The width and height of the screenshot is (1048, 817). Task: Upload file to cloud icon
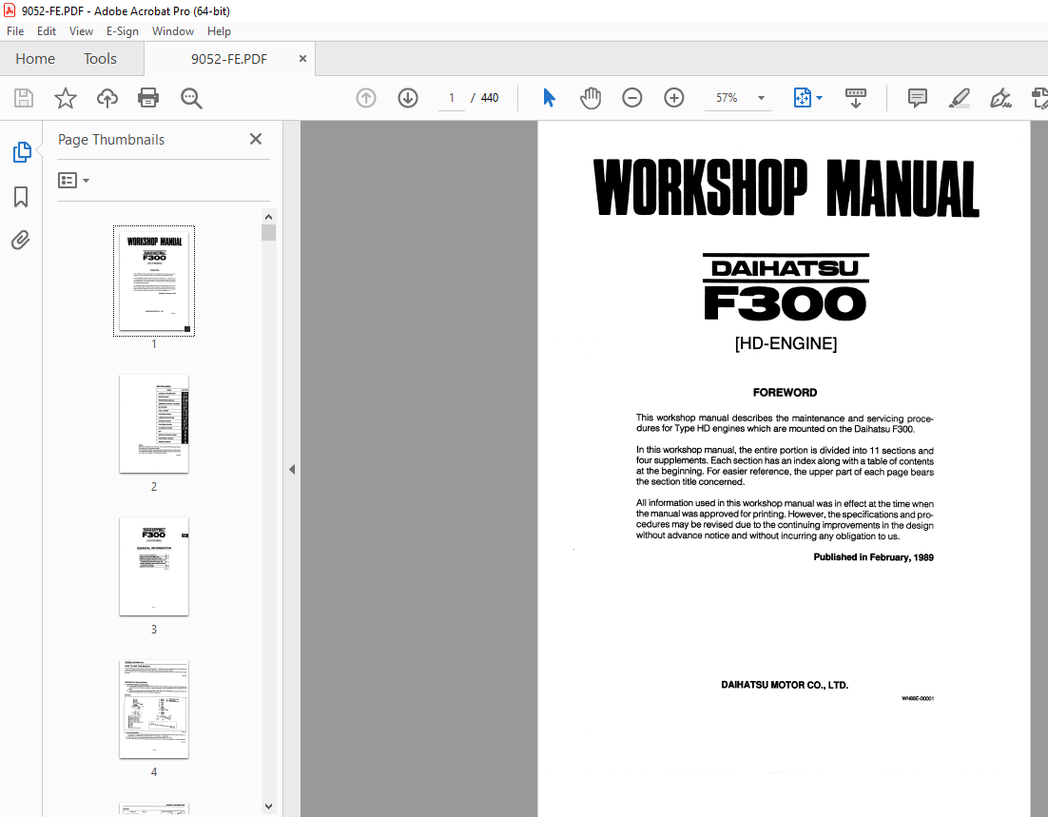point(107,98)
